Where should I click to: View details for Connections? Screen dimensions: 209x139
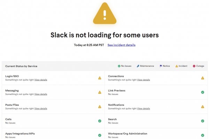[144, 80]
